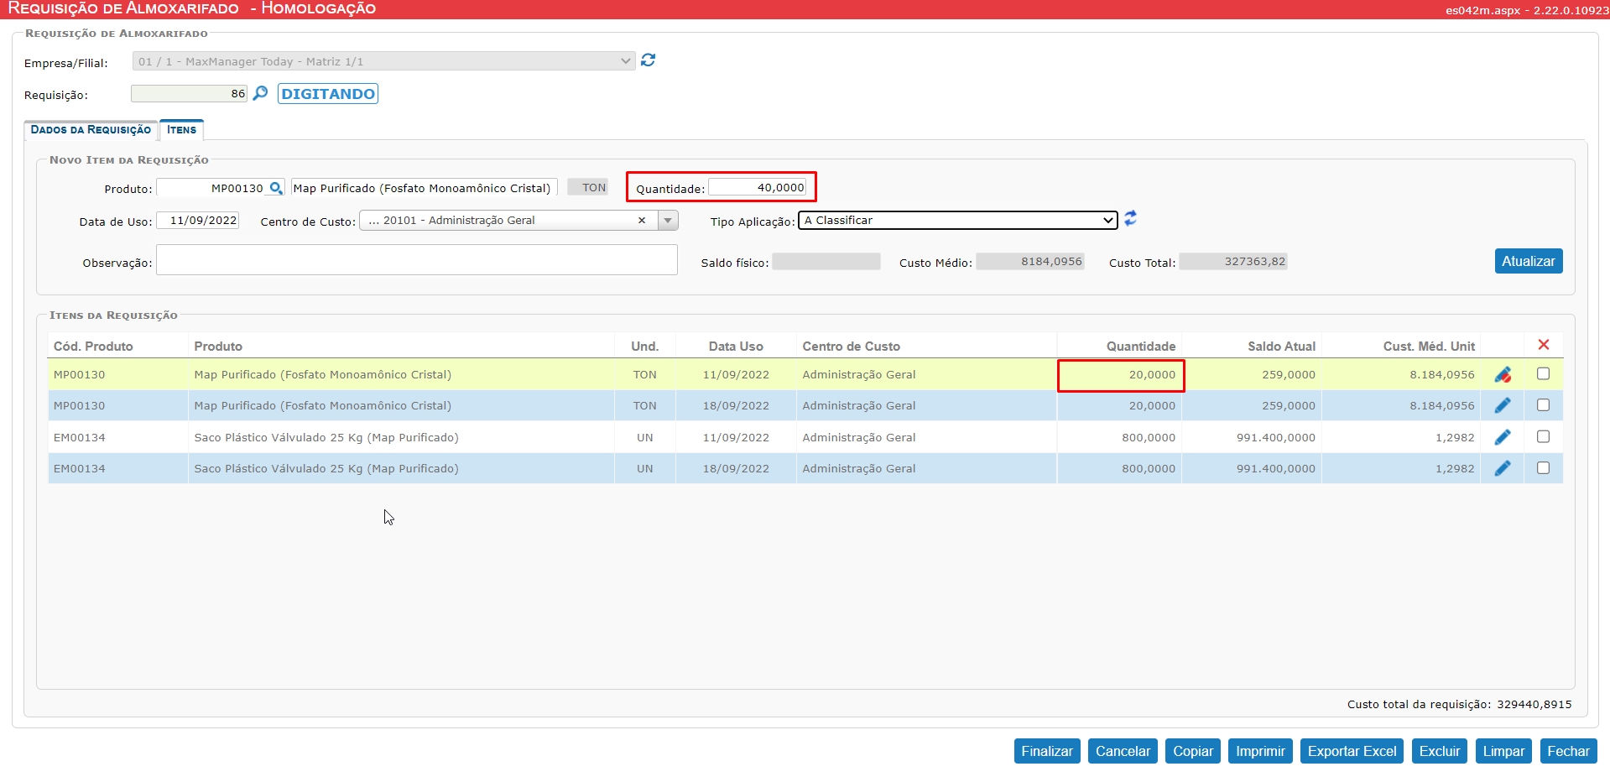Click the Exportar Excel button

point(1352,751)
